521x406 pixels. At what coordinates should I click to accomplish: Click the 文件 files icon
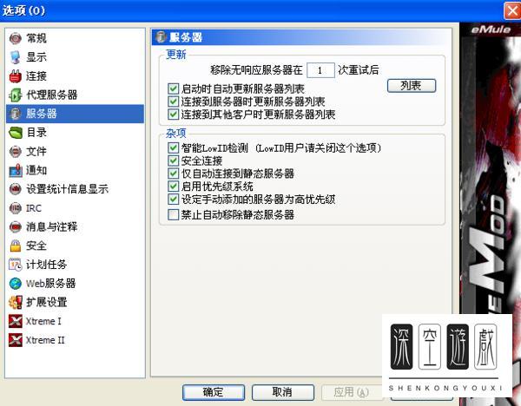tap(16, 152)
